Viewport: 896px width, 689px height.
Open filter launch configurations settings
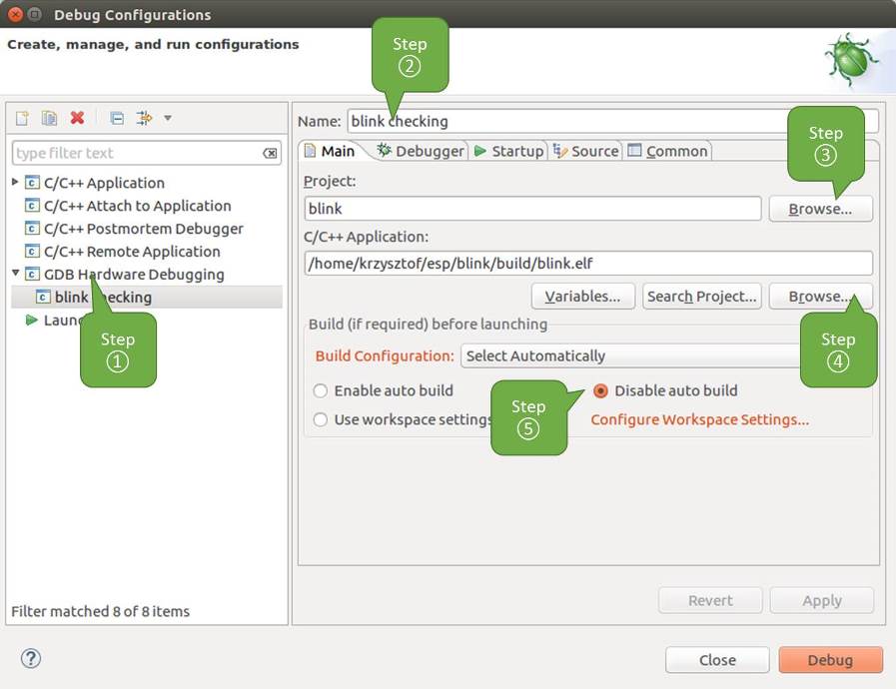143,118
